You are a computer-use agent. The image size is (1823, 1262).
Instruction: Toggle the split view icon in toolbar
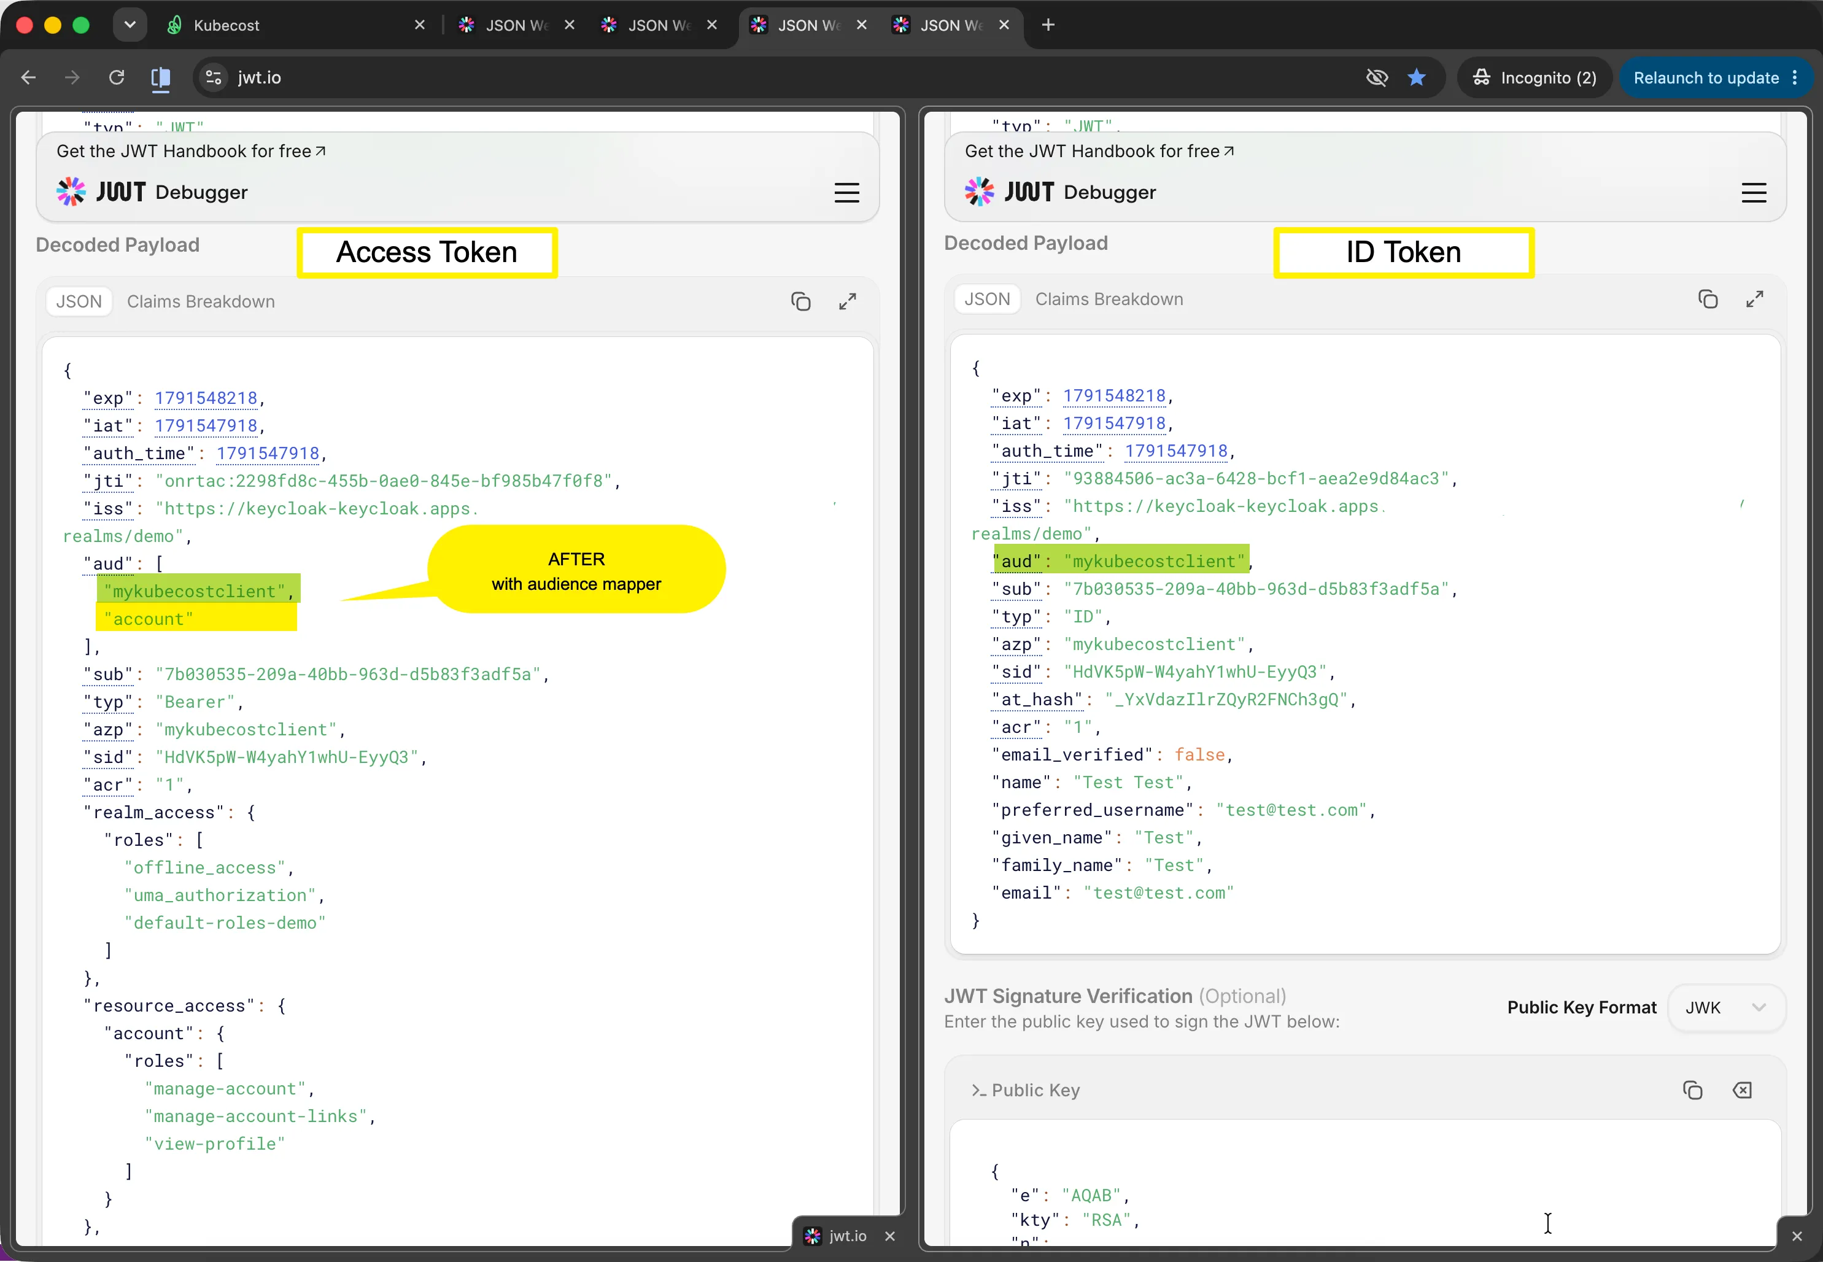(160, 77)
